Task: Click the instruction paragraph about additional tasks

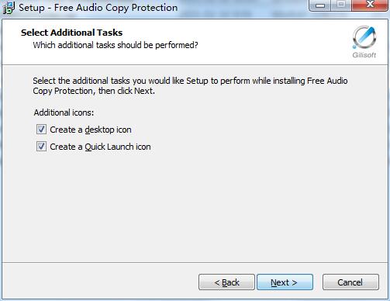Action: 190,86
